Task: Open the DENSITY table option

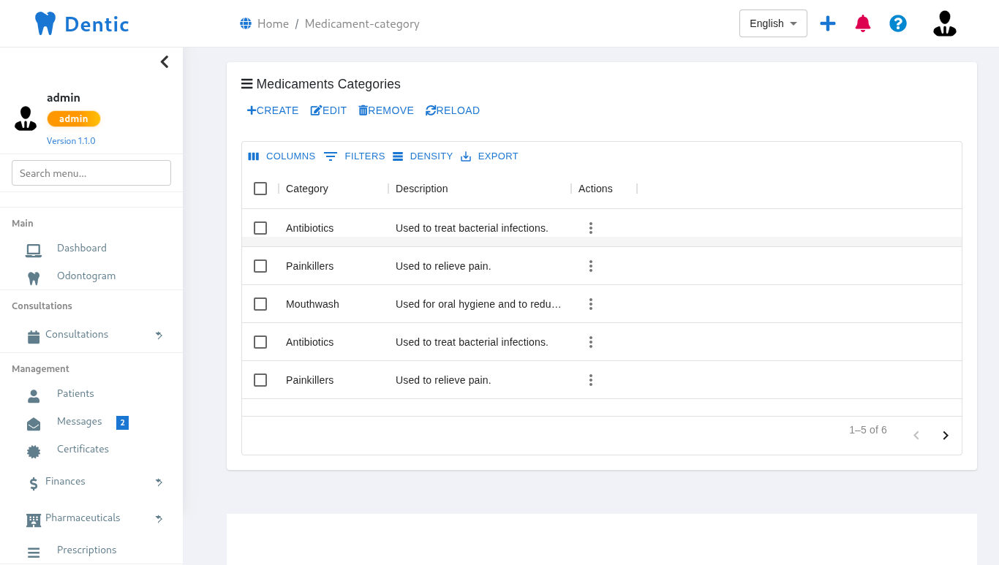Action: click(423, 156)
